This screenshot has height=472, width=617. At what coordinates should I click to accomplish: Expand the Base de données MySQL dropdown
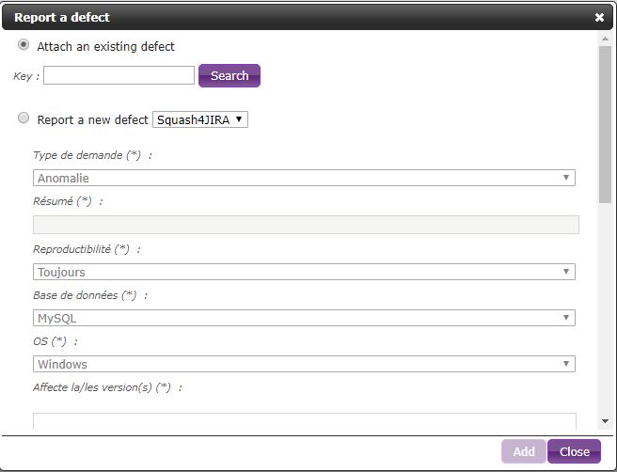(x=303, y=318)
